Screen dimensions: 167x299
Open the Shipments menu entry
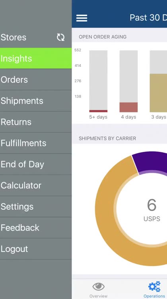coord(36,101)
